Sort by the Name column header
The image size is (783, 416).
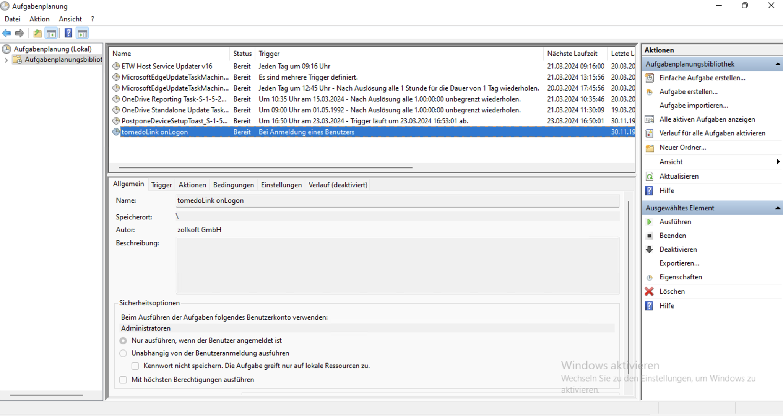170,54
